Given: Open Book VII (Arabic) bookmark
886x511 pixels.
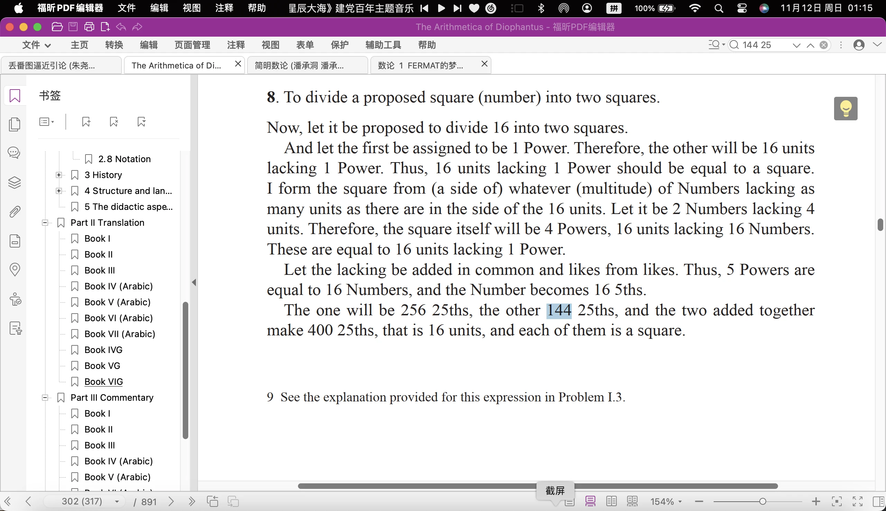Looking at the screenshot, I should coord(120,334).
